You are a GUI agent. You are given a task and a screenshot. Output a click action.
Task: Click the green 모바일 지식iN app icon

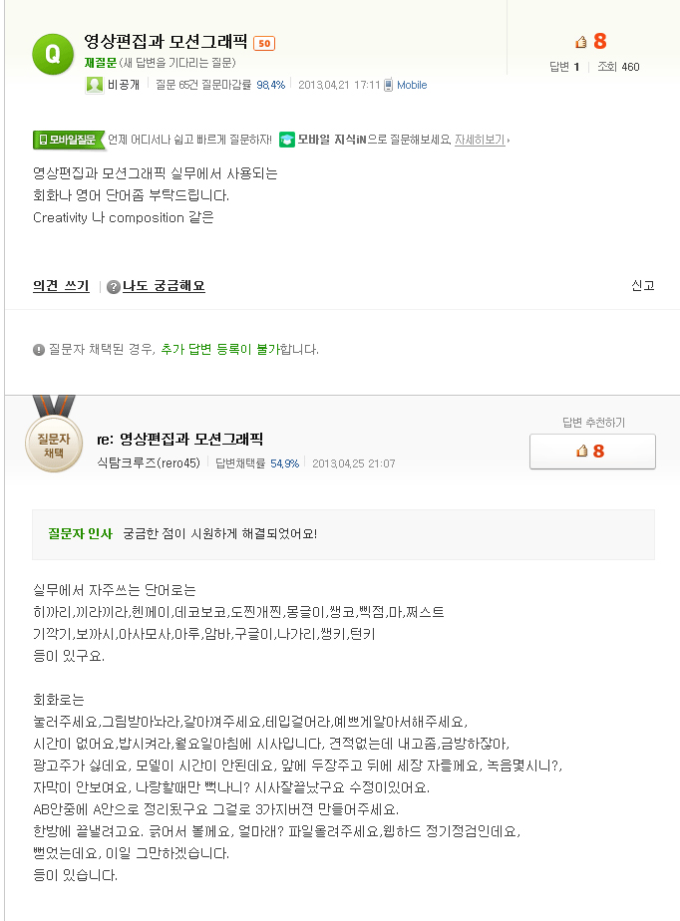coord(287,140)
